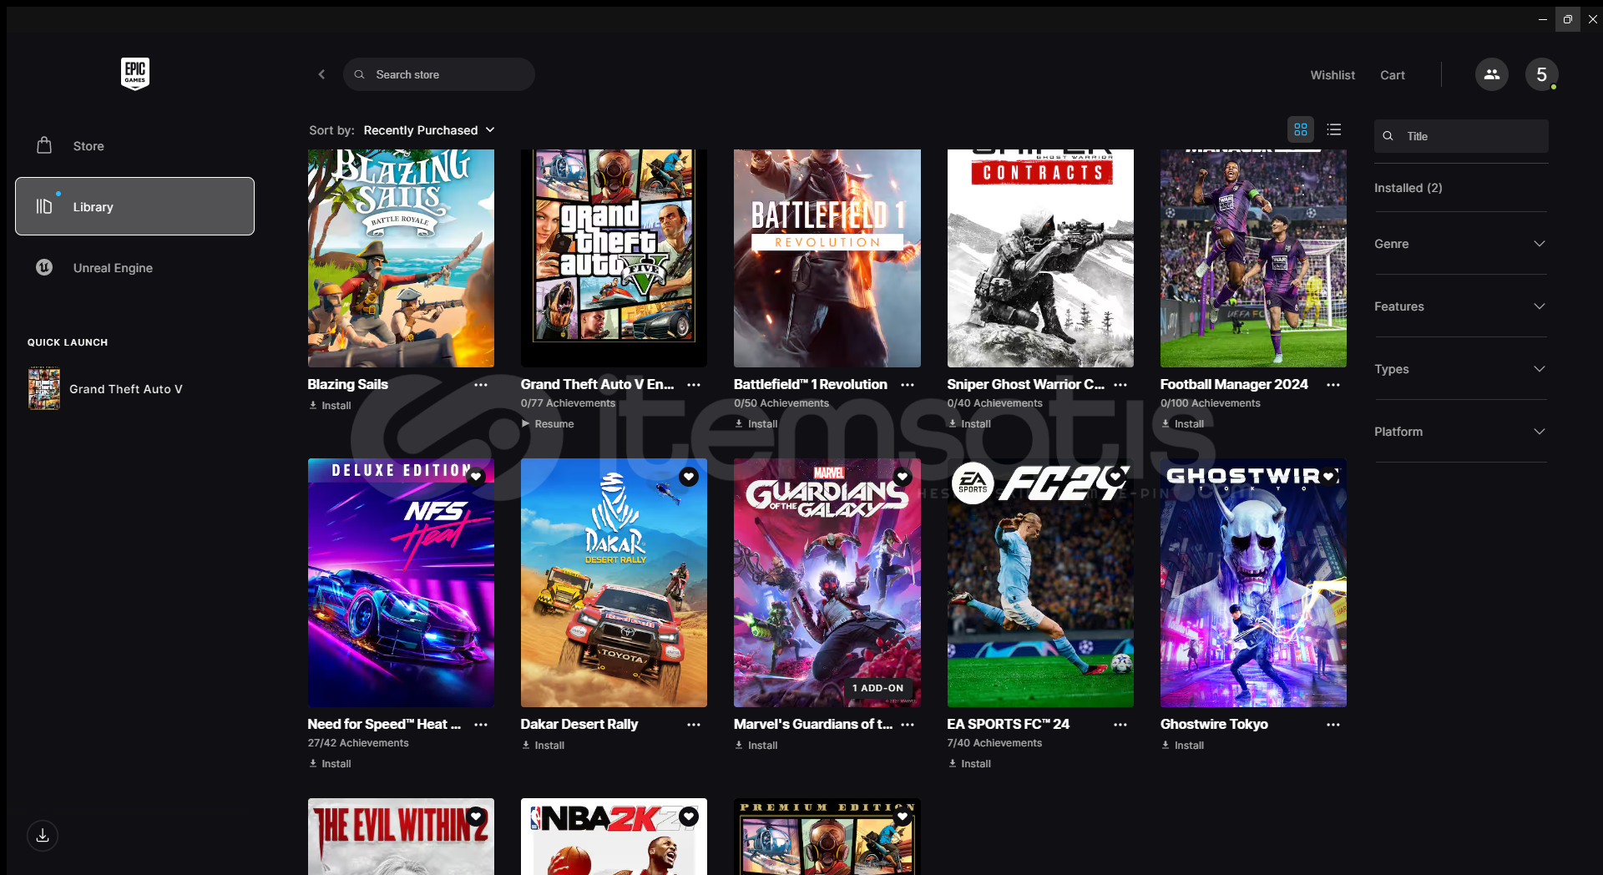Click the Epic Games logo
The height and width of the screenshot is (875, 1603).
134,73
